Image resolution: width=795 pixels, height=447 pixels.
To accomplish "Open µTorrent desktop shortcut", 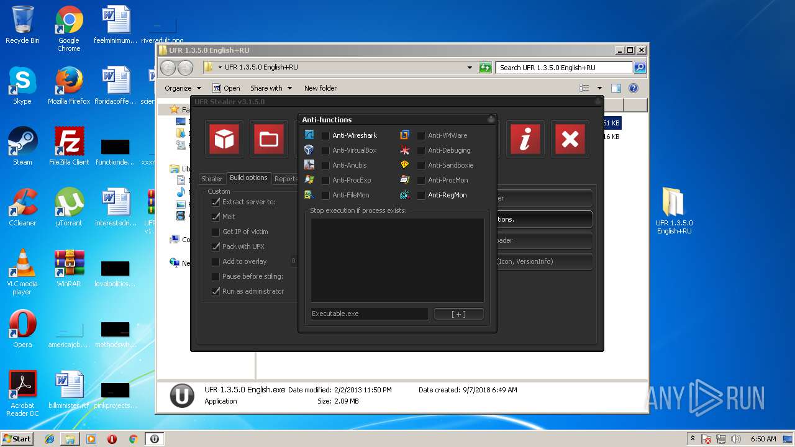I will pos(69,208).
